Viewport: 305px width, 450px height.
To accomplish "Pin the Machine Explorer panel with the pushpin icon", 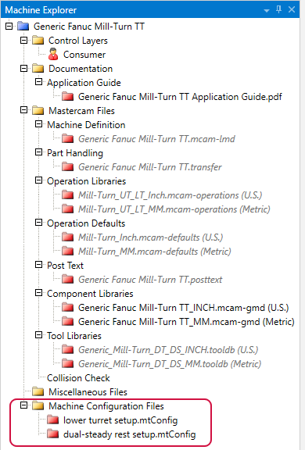I will click(278, 9).
